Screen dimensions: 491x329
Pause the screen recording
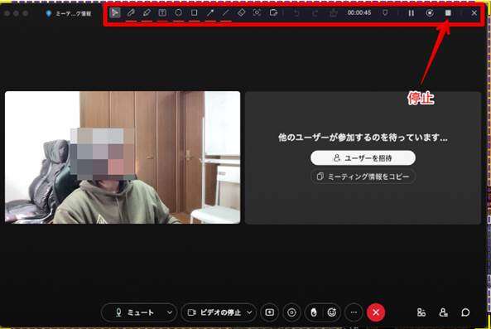412,13
